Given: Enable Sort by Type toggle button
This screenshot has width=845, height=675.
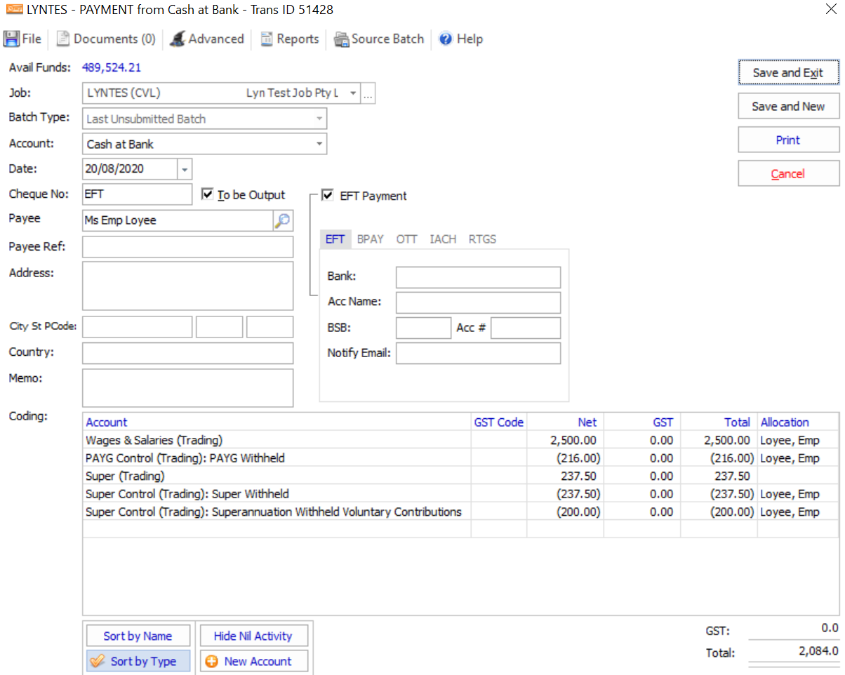Looking at the screenshot, I should [138, 662].
